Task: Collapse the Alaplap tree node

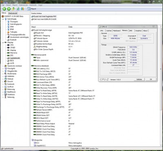Action: click(3, 42)
